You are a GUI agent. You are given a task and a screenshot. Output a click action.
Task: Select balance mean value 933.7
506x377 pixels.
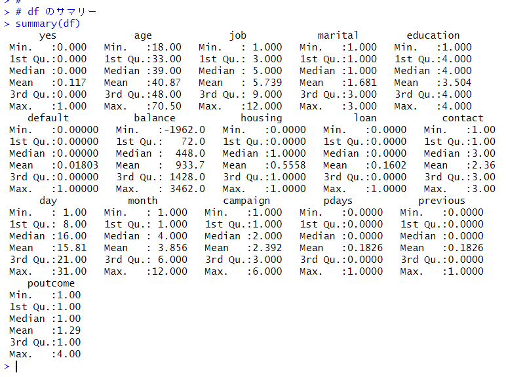coord(190,165)
